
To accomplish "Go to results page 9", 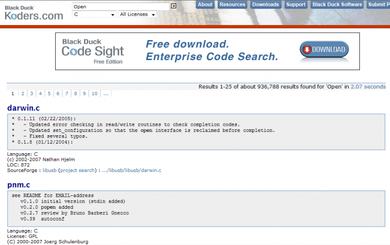I will [84, 94].
